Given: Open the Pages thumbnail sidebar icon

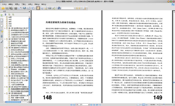Looking at the screenshot, I should 2,21.
